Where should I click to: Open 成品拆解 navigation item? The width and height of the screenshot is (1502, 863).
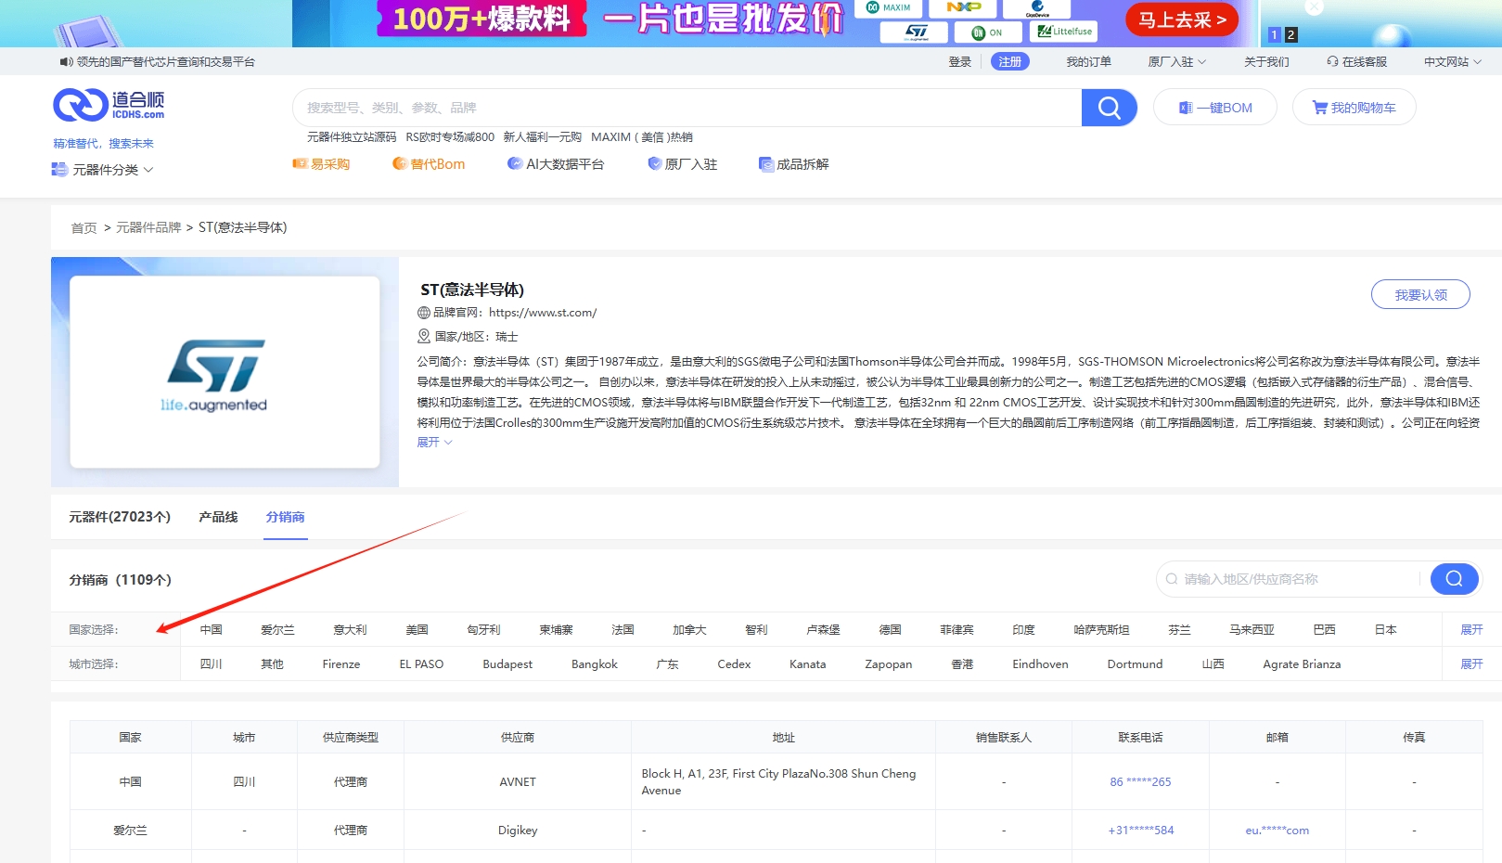(794, 164)
